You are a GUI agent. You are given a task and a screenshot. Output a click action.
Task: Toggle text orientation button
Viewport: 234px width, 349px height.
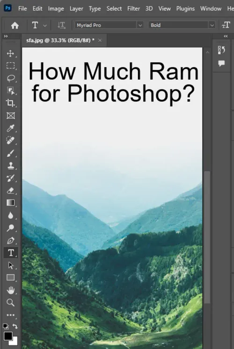pos(61,25)
